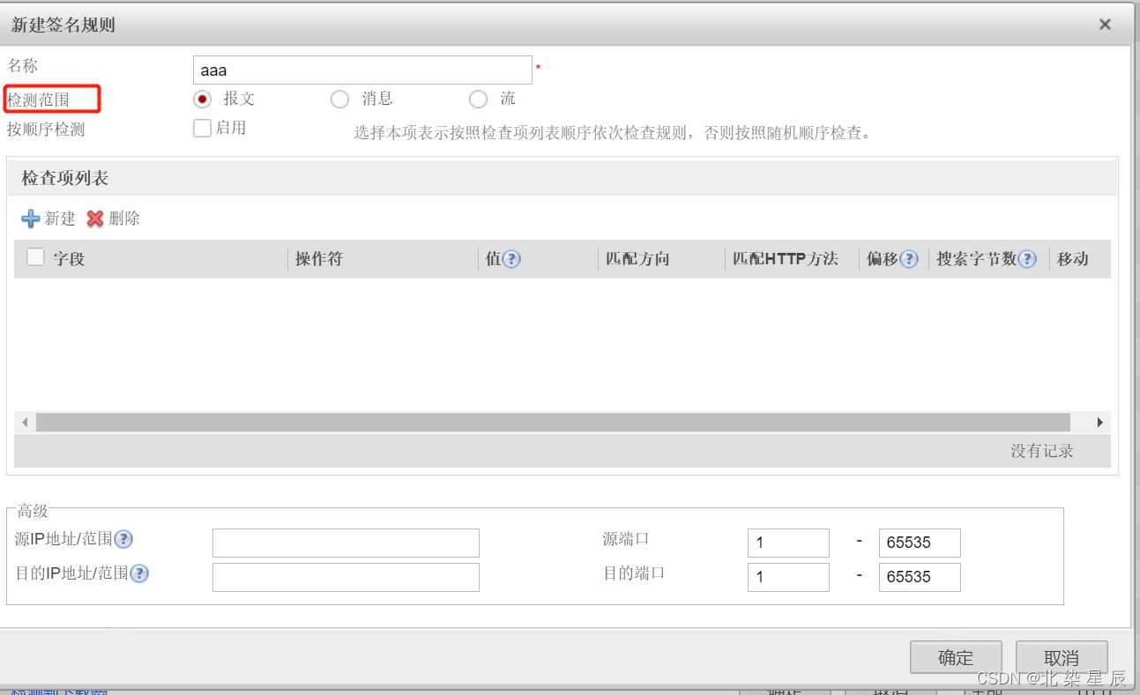
Task: Click the 目的端口 end field showing 65535
Action: pos(919,577)
